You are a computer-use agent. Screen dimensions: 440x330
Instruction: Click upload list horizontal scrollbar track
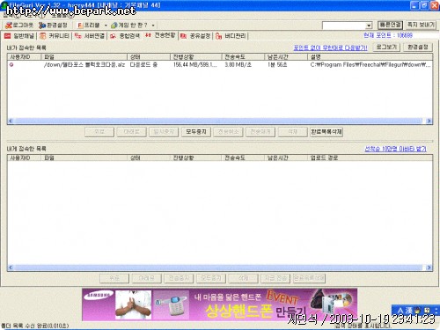218,268
